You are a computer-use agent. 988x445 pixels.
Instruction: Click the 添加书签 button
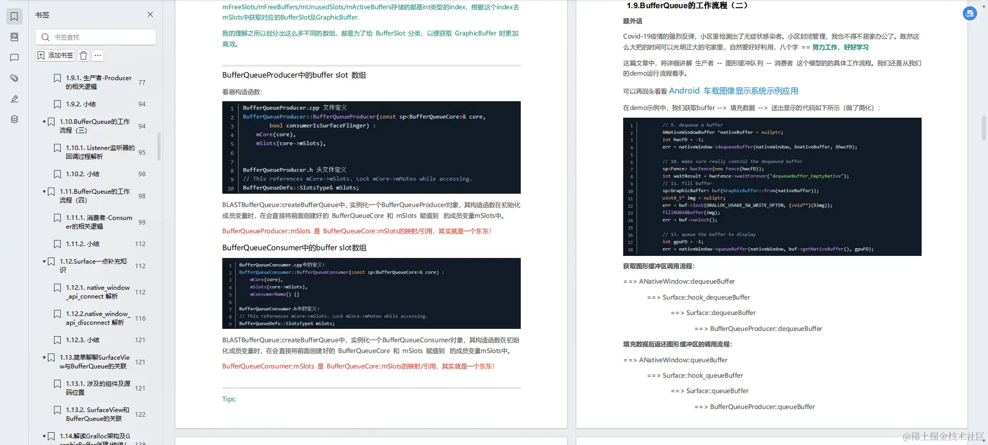pyautogui.click(x=55, y=55)
